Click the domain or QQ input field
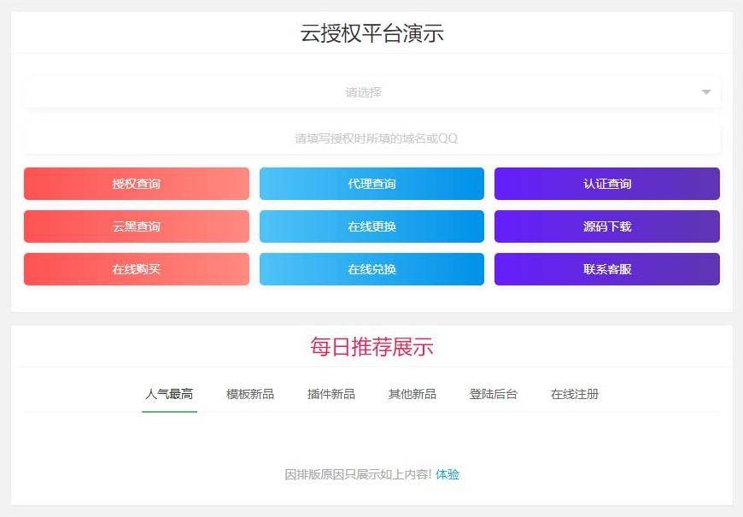Screen dimensions: 743x517 371,138
